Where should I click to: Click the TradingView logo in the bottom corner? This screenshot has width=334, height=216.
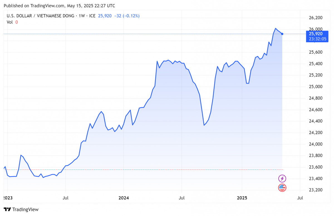(21, 209)
